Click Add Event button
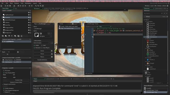Viewport: 170px width, 95px height. click(x=69, y=47)
